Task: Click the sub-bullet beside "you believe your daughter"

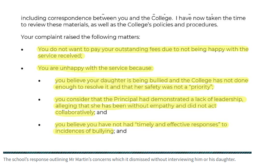Action: pos(40,81)
